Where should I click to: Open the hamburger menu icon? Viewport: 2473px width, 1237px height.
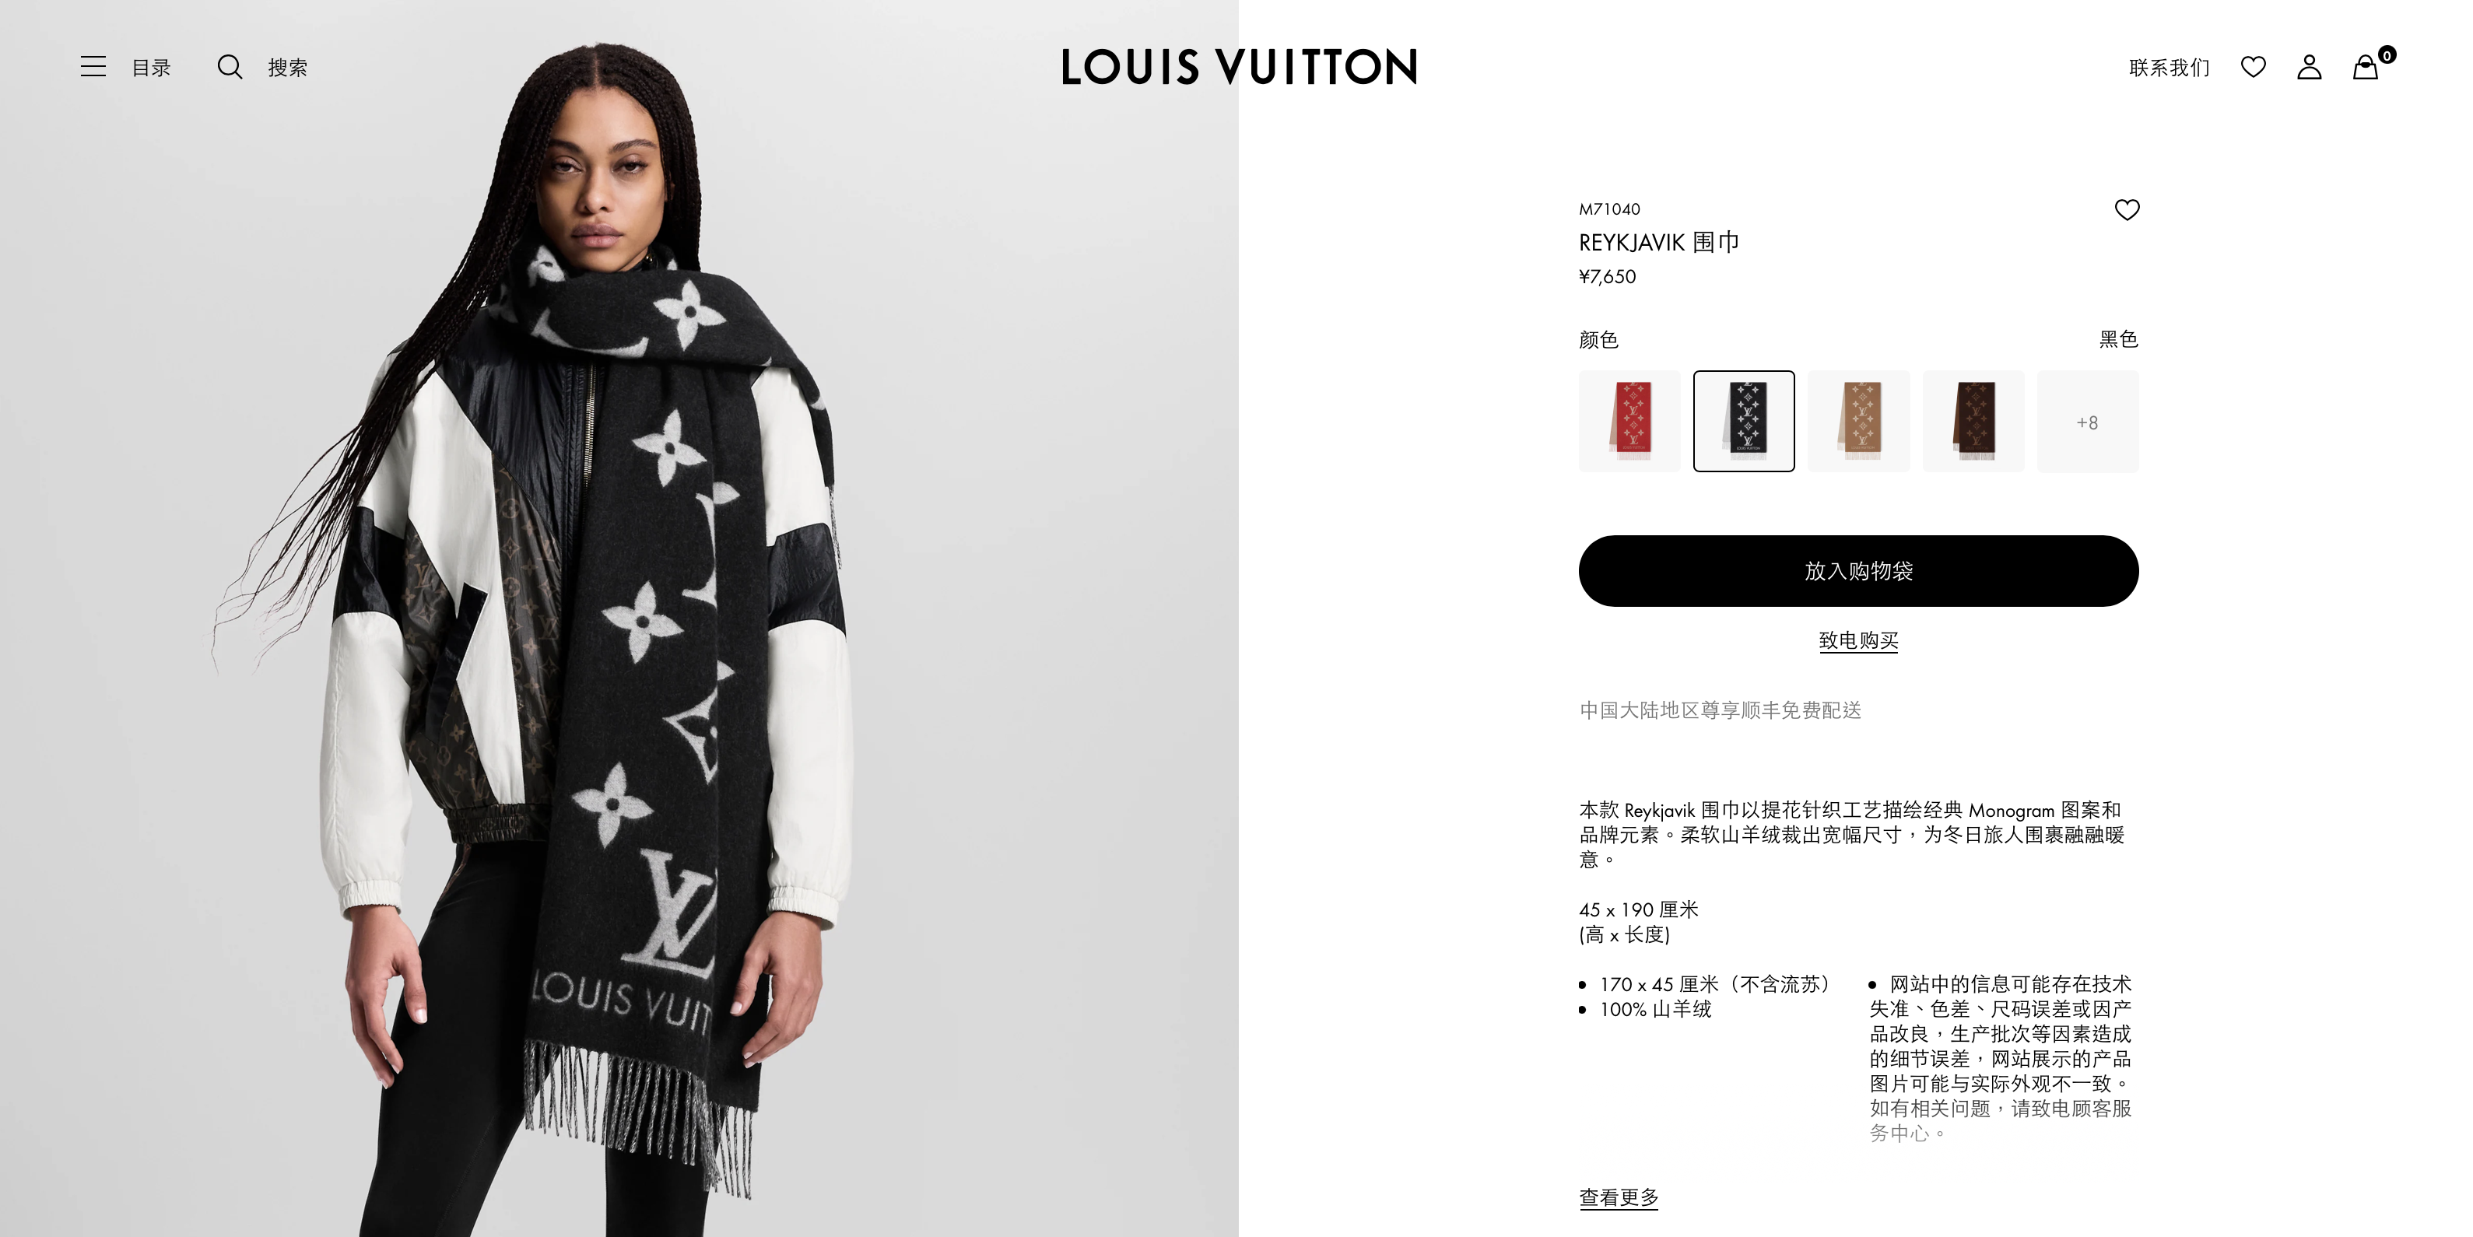point(93,66)
